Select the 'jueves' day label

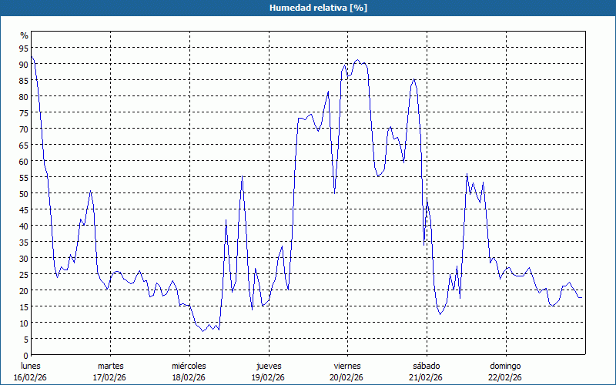click(269, 366)
